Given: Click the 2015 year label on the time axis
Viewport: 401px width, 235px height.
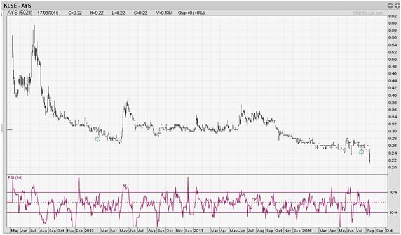Looking at the screenshot, I should [307, 231].
